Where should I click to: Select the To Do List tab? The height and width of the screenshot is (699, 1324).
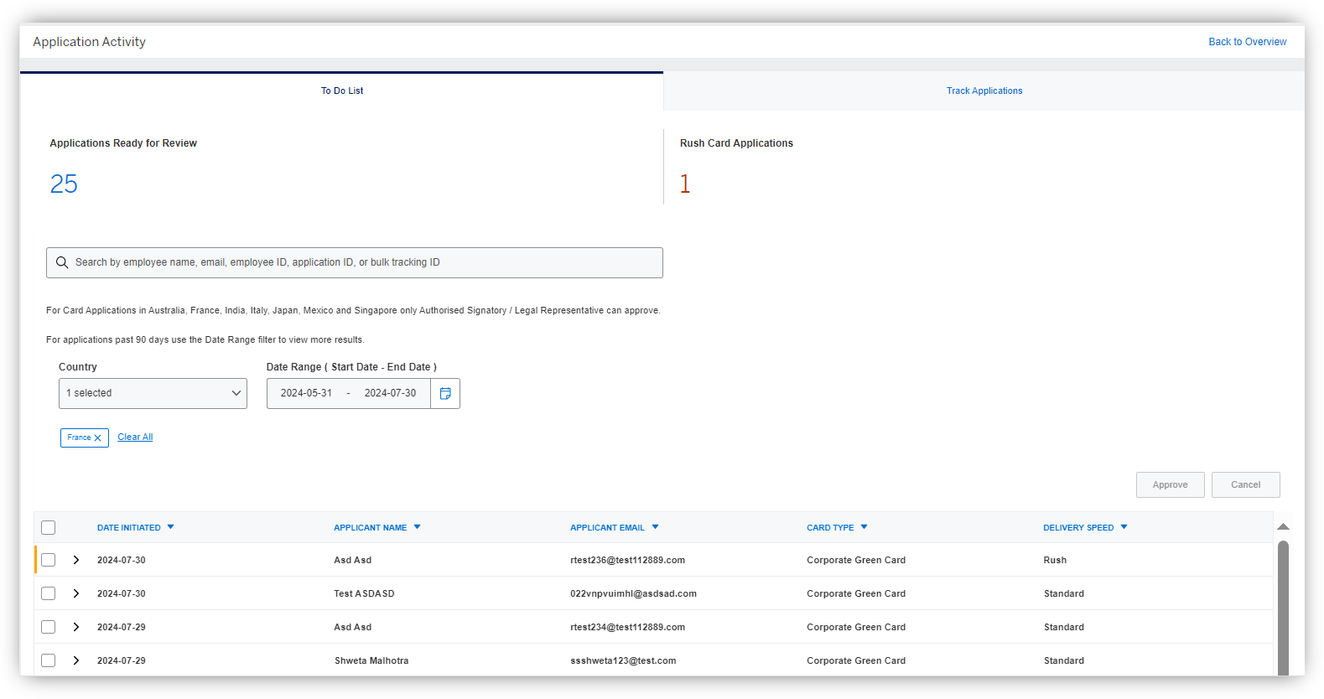342,91
